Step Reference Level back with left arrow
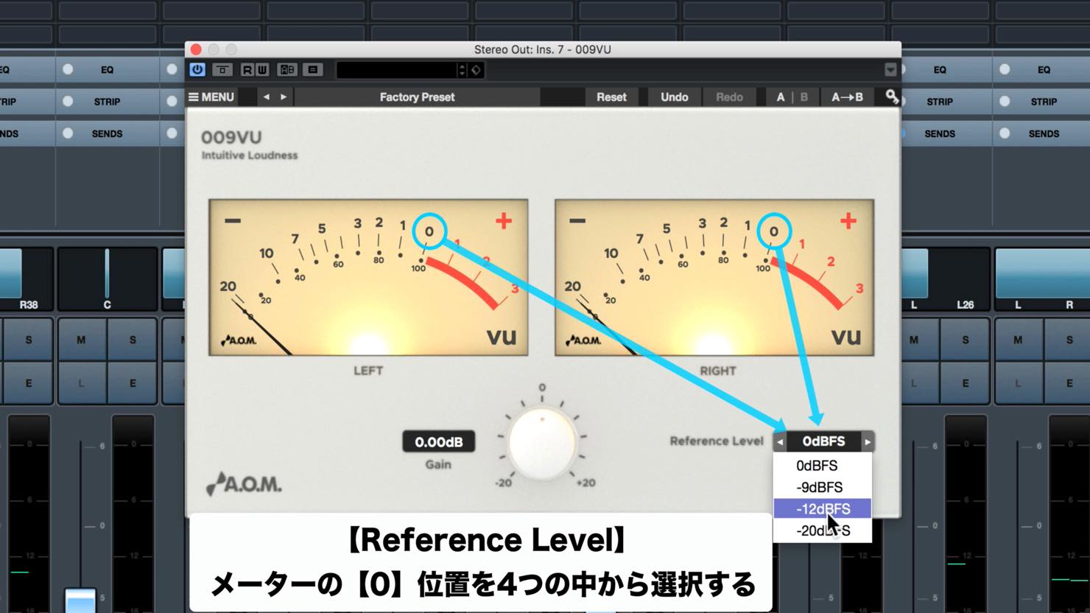 coord(780,442)
